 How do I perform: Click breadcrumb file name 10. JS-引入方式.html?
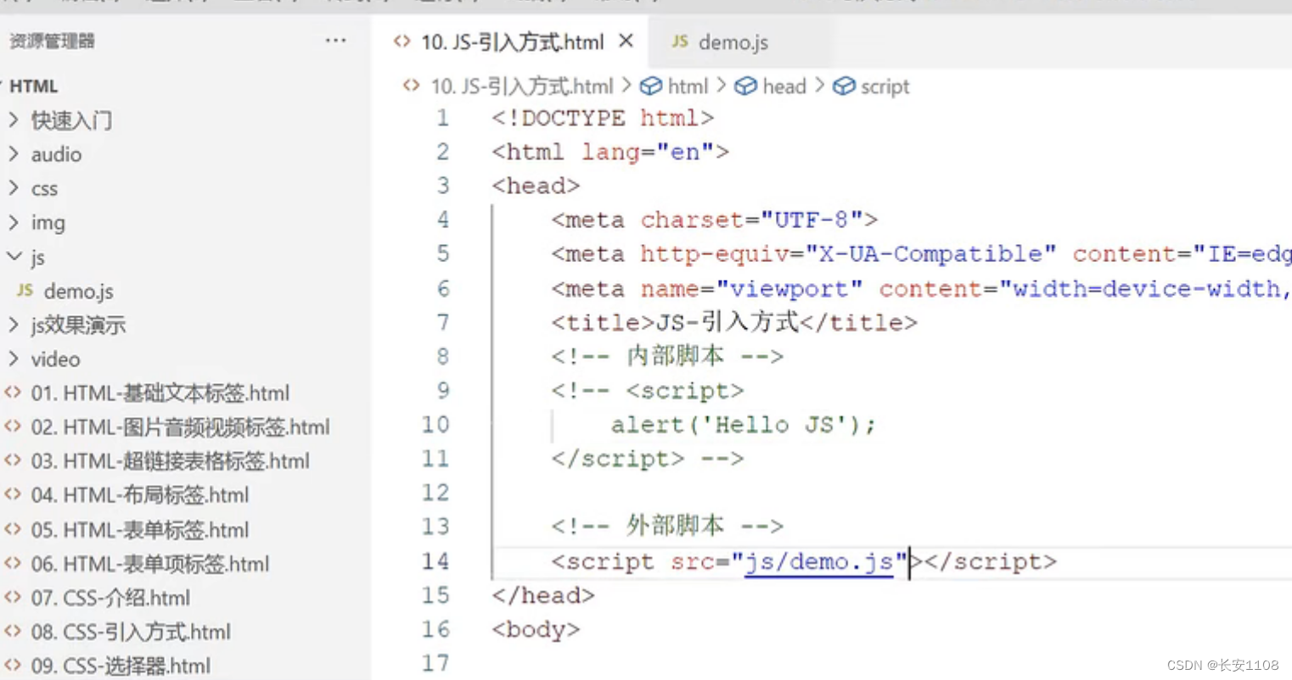pos(521,86)
